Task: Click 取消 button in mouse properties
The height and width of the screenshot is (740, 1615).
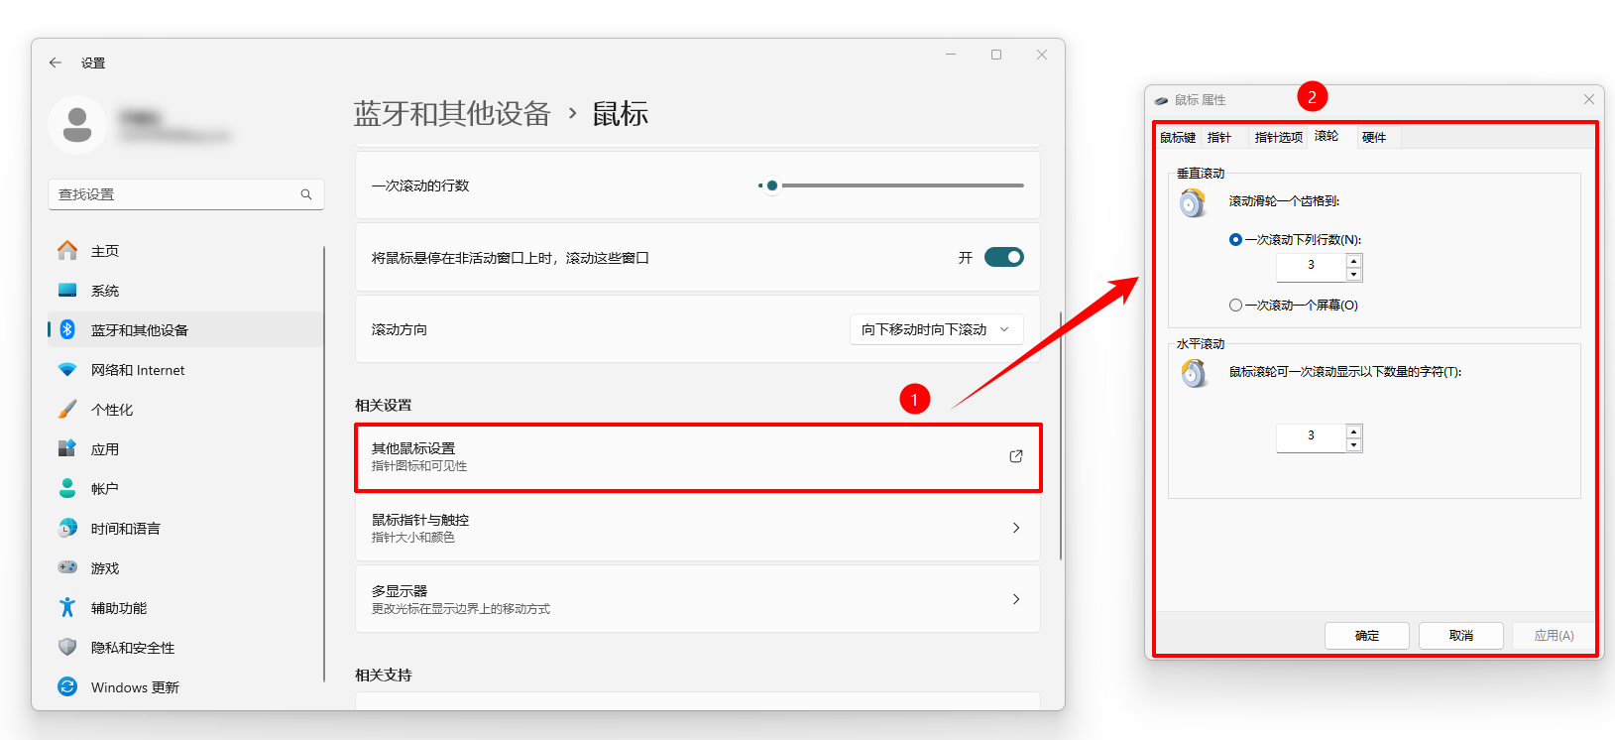Action: click(x=1461, y=635)
